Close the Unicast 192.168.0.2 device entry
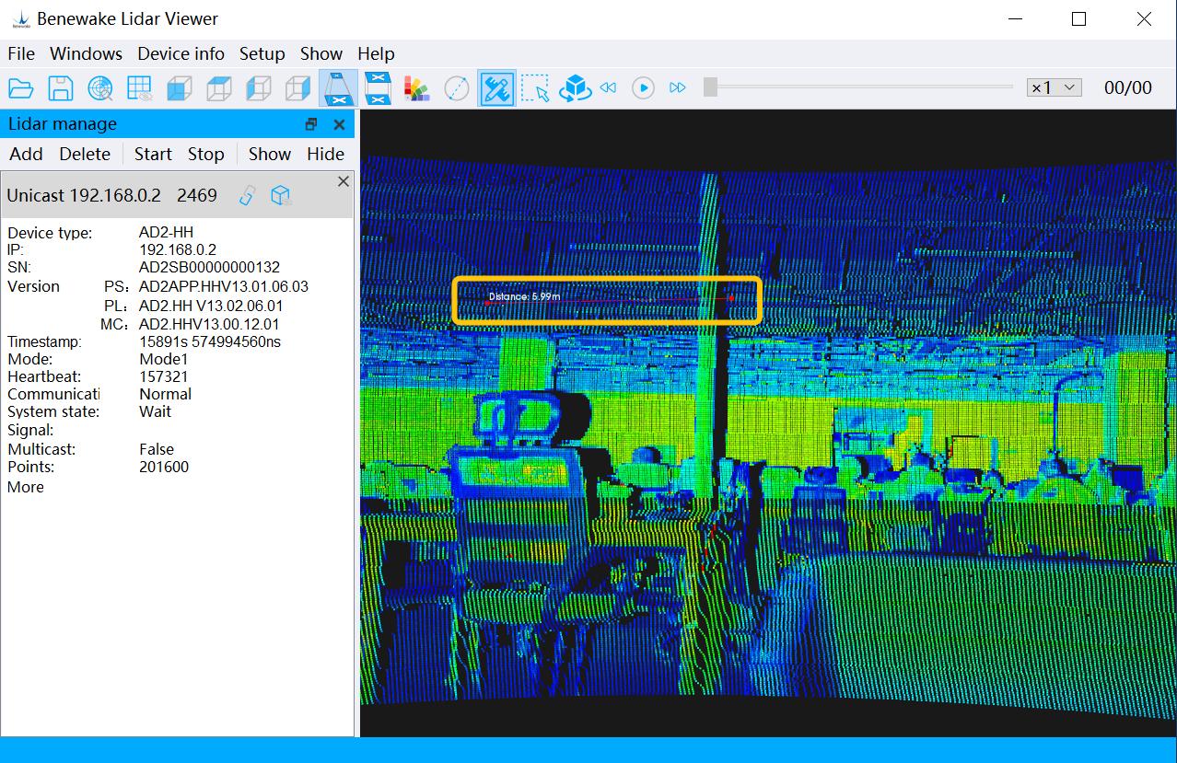1177x763 pixels. 344,181
